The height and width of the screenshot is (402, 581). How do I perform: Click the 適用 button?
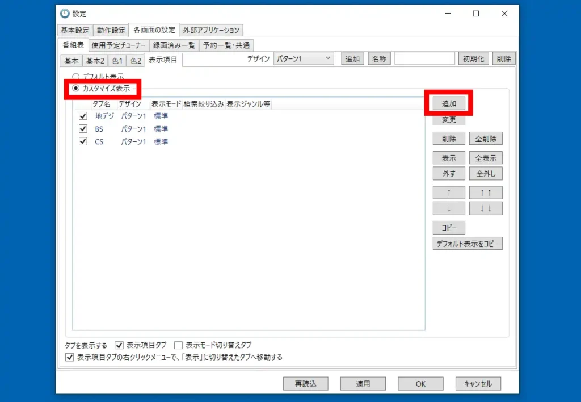pyautogui.click(x=363, y=384)
